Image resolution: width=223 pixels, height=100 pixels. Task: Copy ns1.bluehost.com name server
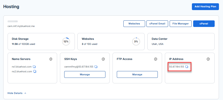pos(34,66)
